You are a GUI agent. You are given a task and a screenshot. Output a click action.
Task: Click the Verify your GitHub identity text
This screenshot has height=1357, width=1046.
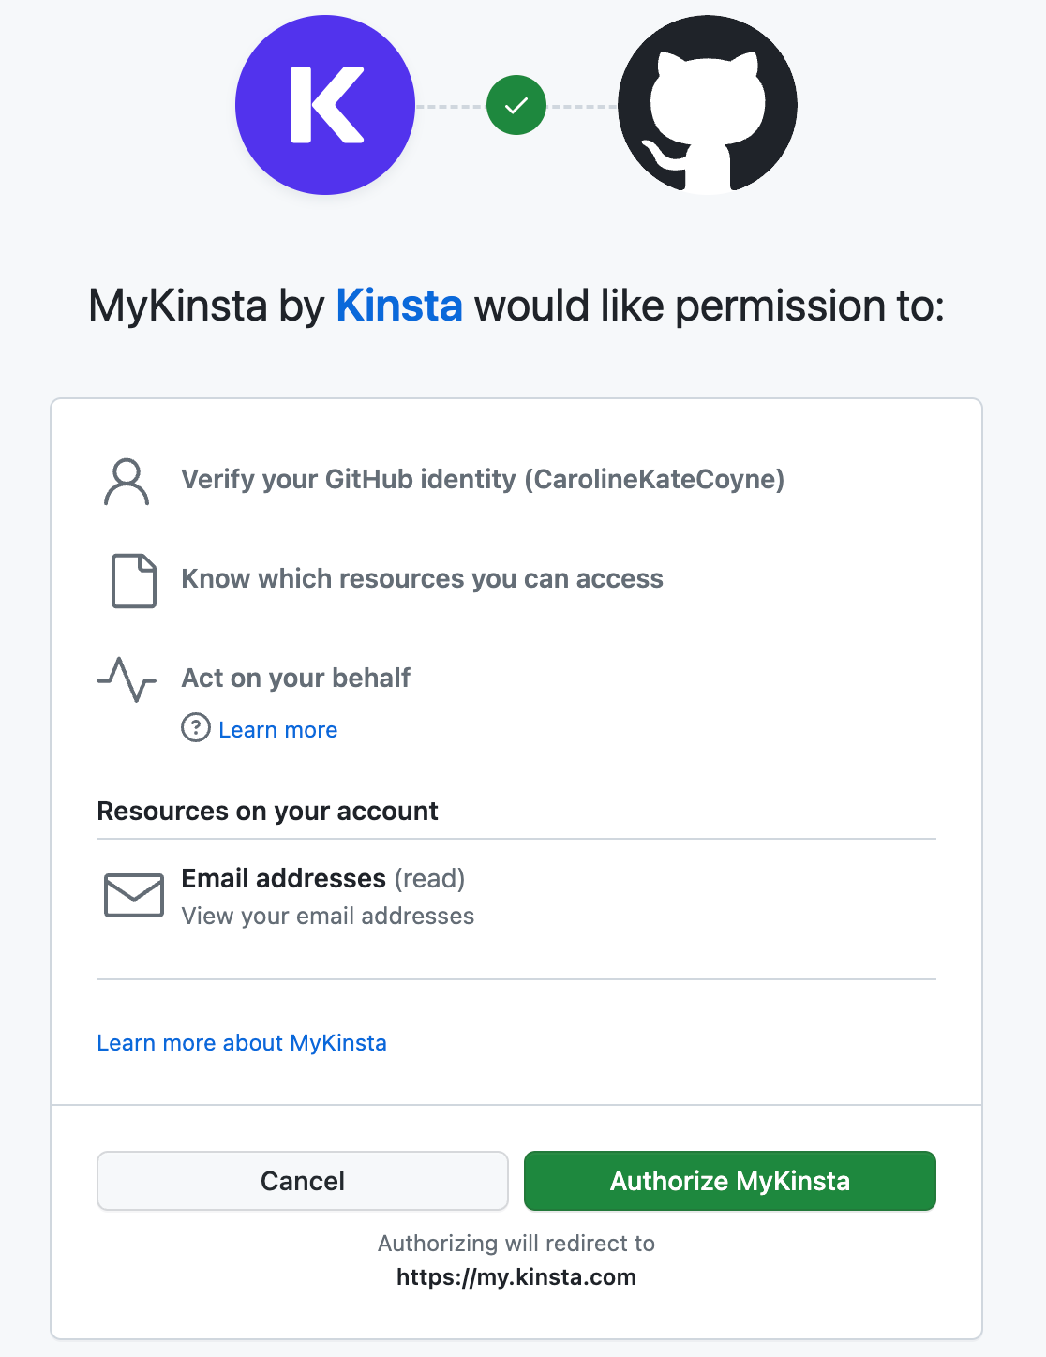click(x=483, y=480)
